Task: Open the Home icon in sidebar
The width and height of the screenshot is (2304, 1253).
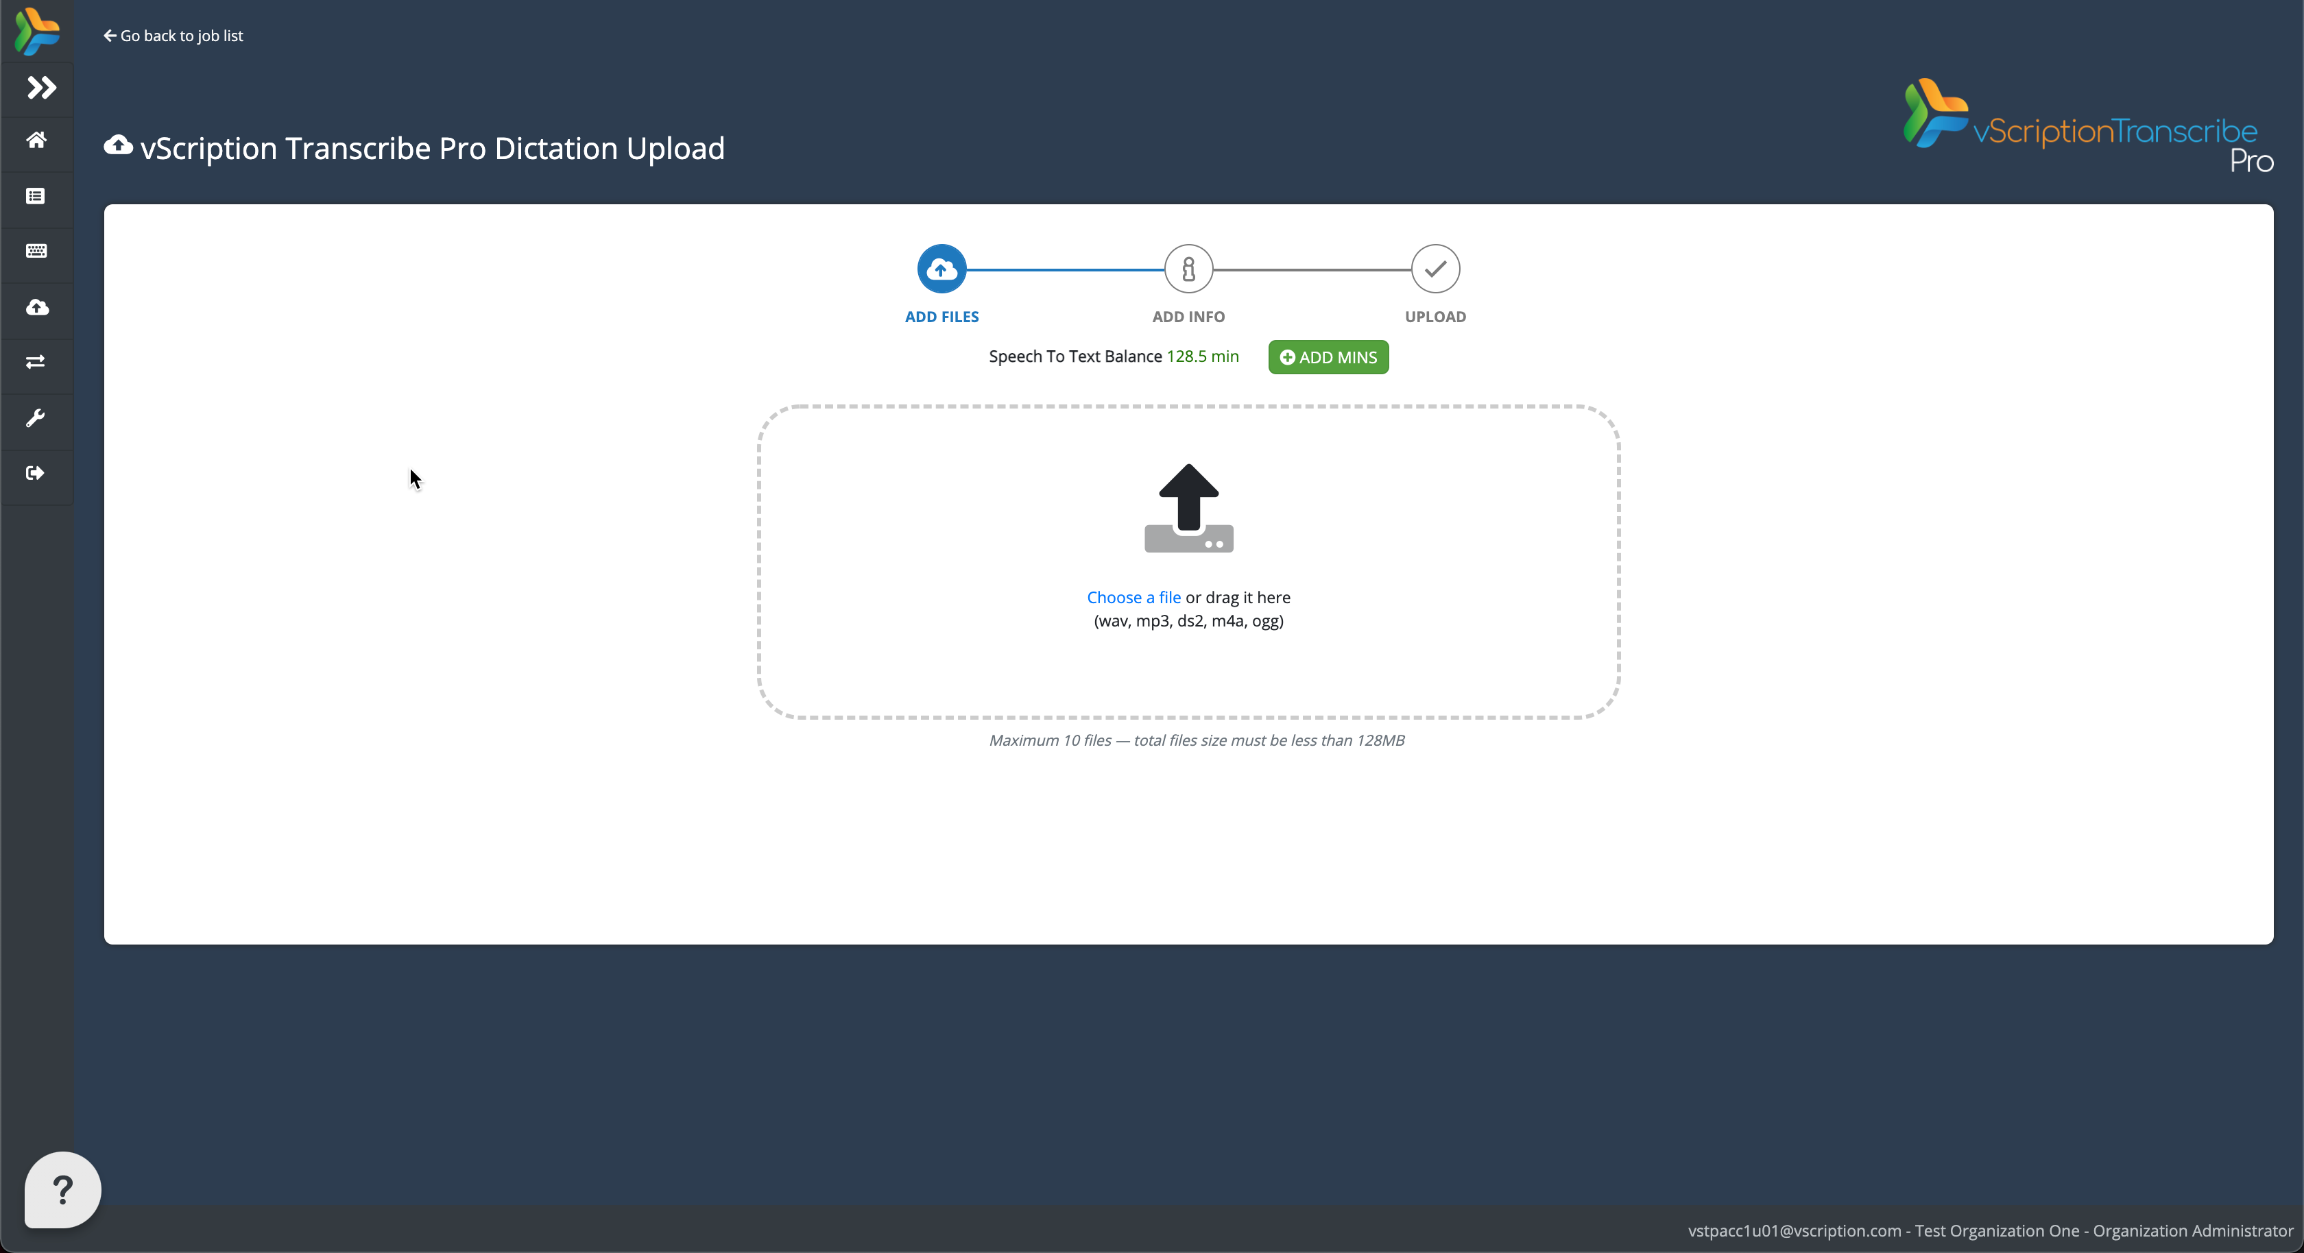Action: [36, 141]
